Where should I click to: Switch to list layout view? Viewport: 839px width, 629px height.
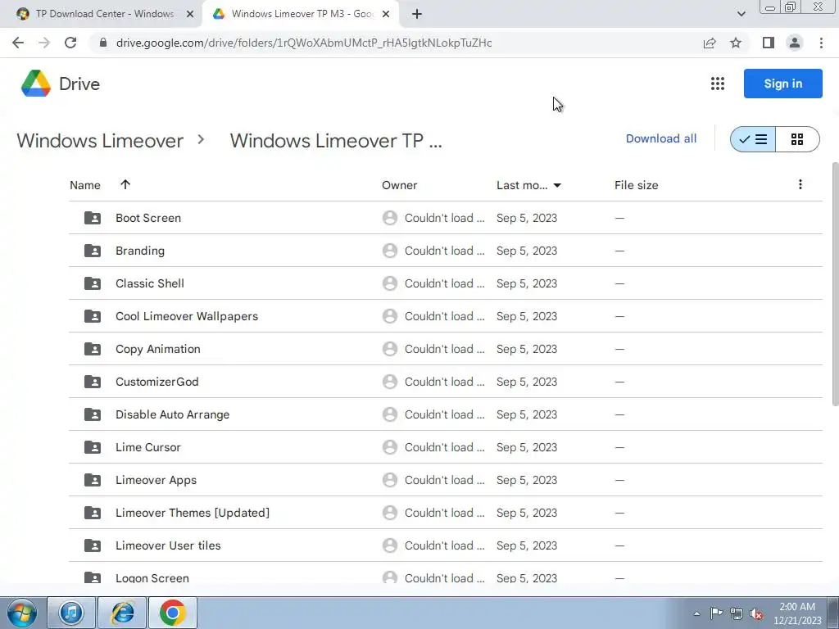point(753,139)
